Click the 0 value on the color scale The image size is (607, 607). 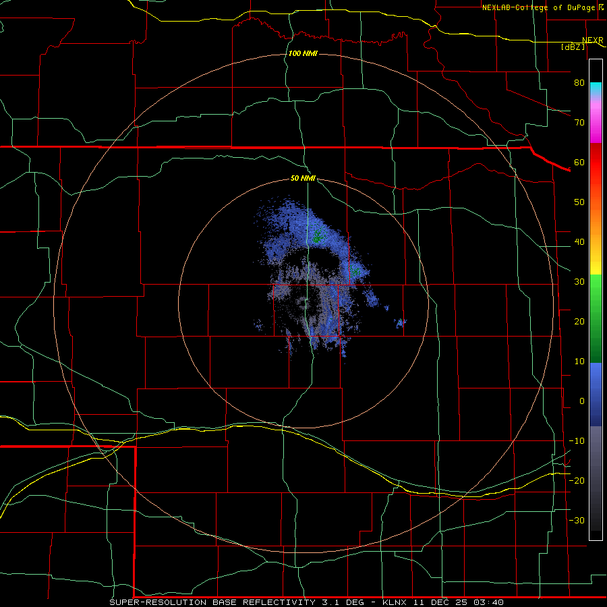pos(582,401)
